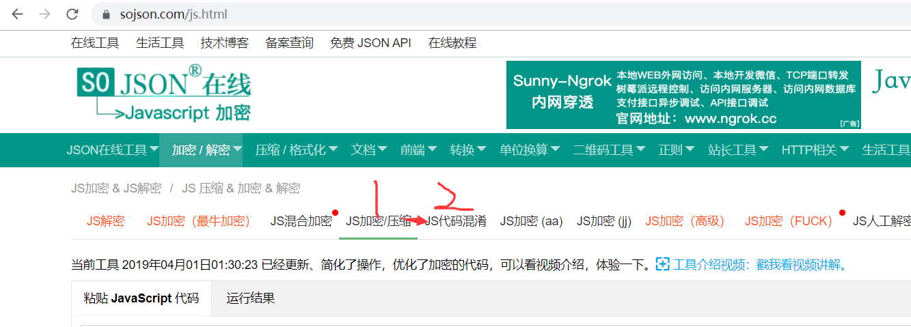Expand the 正则 dropdown menu
Viewport: 911px width, 327px height.
[677, 150]
